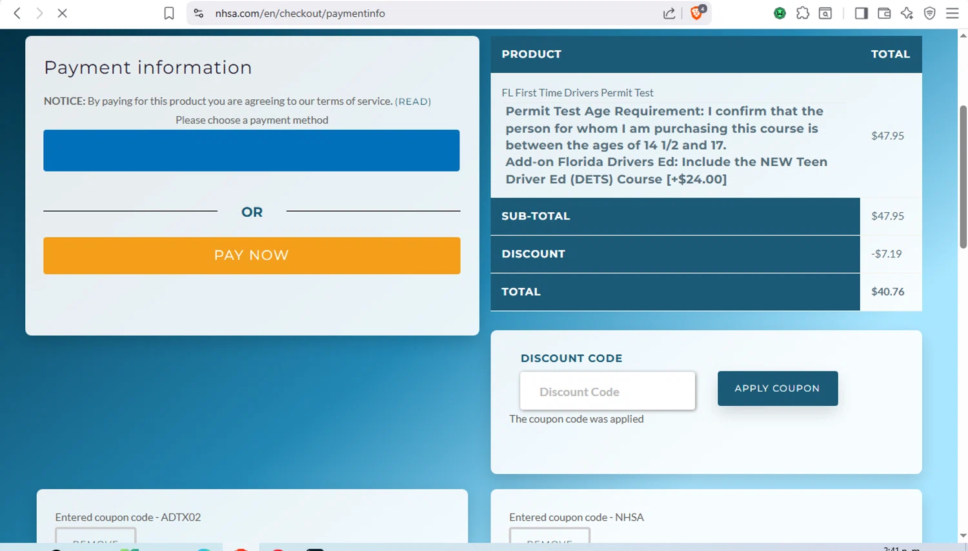Click the discount value '-$7.19'
968x551 pixels.
click(887, 254)
